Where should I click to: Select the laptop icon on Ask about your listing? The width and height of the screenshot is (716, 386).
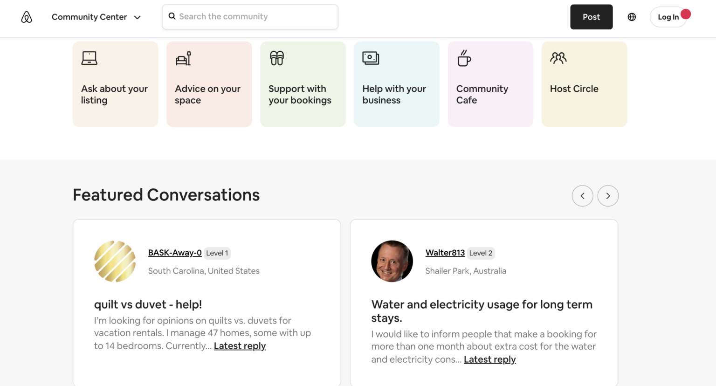[89, 58]
